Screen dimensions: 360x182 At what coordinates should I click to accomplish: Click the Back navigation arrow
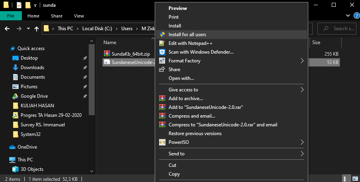pos(8,29)
